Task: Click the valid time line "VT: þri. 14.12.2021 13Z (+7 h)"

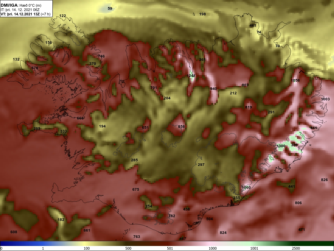Action: (26, 14)
